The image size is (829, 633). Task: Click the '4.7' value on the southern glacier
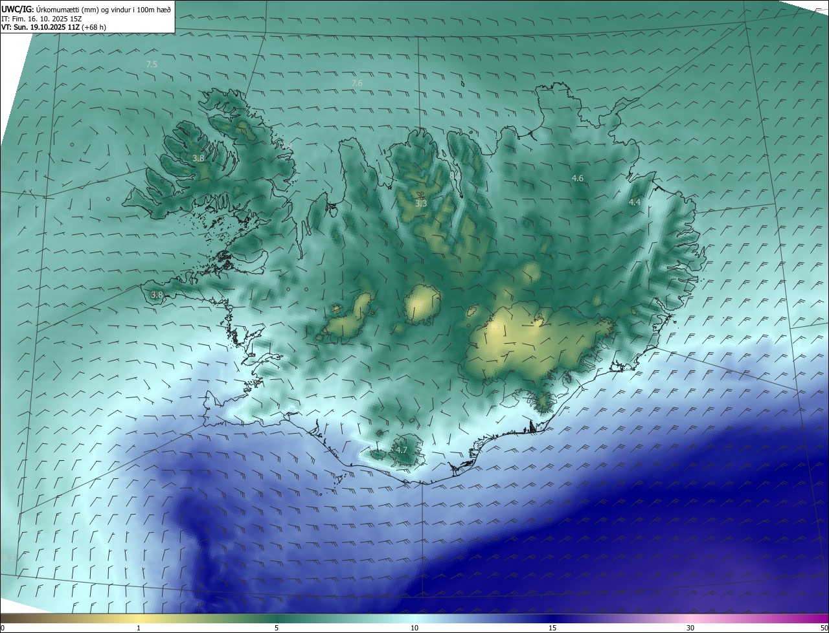coord(402,450)
